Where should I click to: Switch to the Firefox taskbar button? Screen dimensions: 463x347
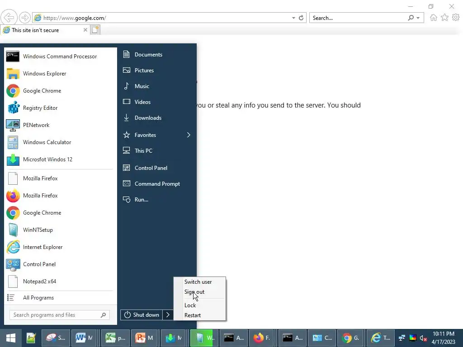click(262, 338)
